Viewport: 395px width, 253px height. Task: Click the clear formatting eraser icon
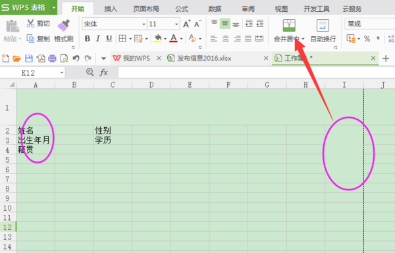pos(192,39)
